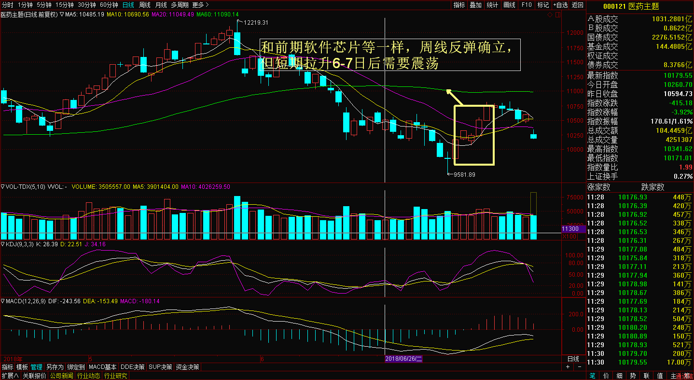Switch to the 周线 weekly chart
The width and height of the screenshot is (694, 380).
145,5
